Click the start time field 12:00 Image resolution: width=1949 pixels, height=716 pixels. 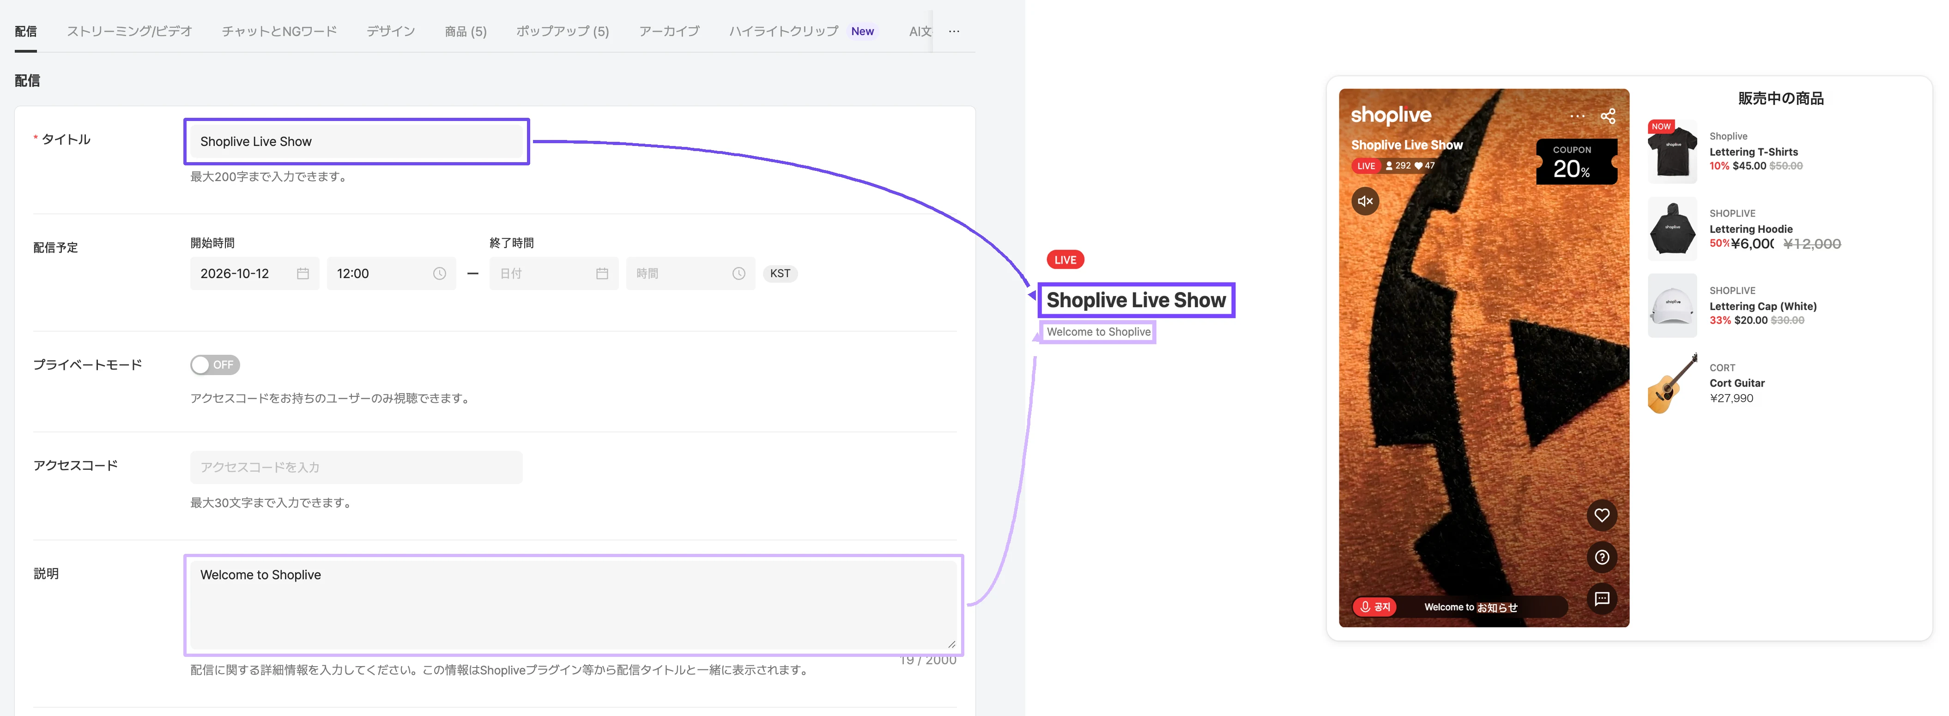pyautogui.click(x=391, y=273)
